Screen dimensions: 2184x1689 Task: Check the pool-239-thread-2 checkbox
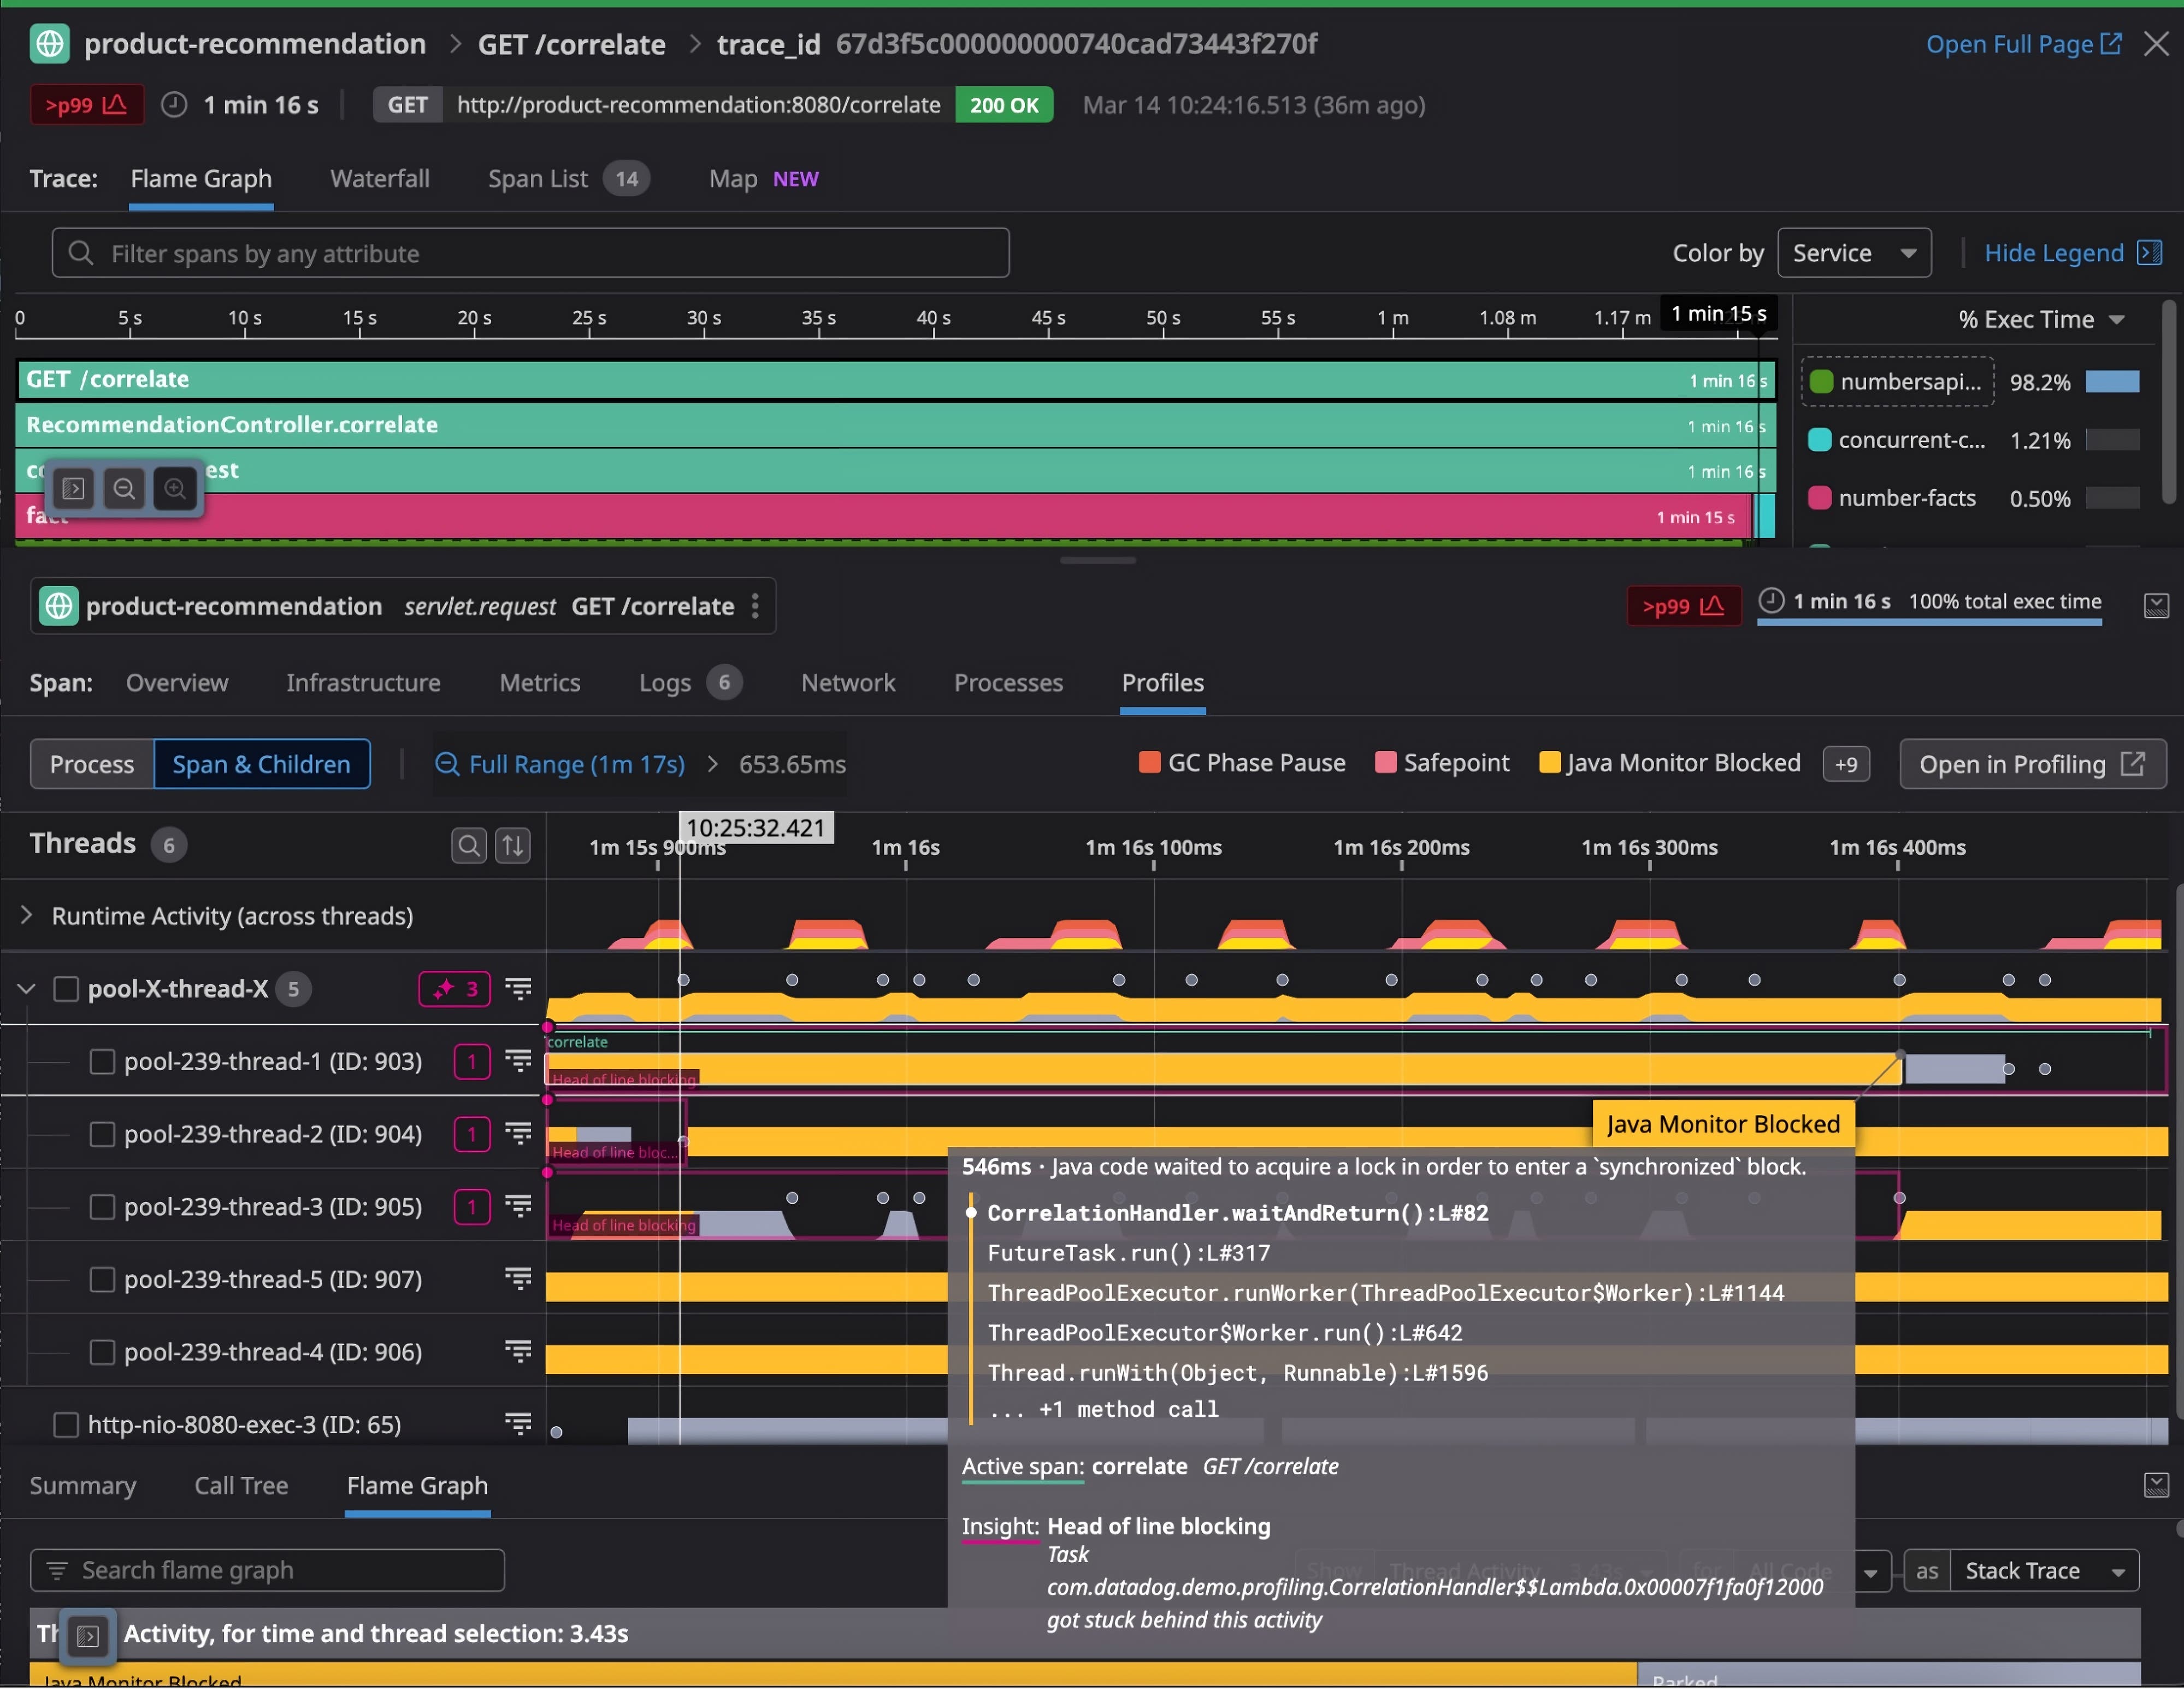(102, 1134)
